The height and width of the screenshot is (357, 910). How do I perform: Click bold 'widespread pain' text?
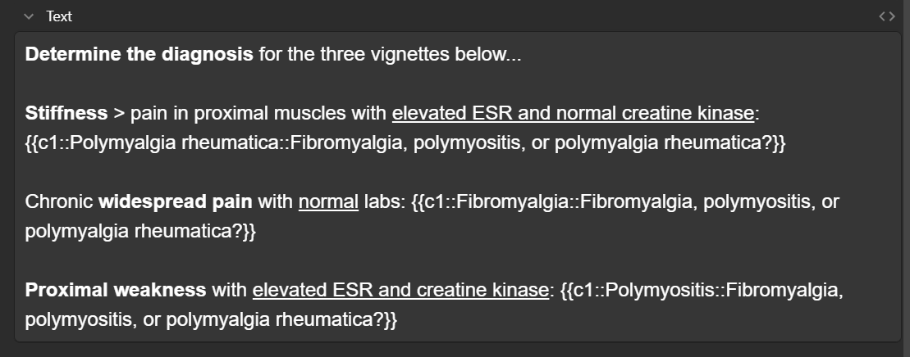[176, 201]
